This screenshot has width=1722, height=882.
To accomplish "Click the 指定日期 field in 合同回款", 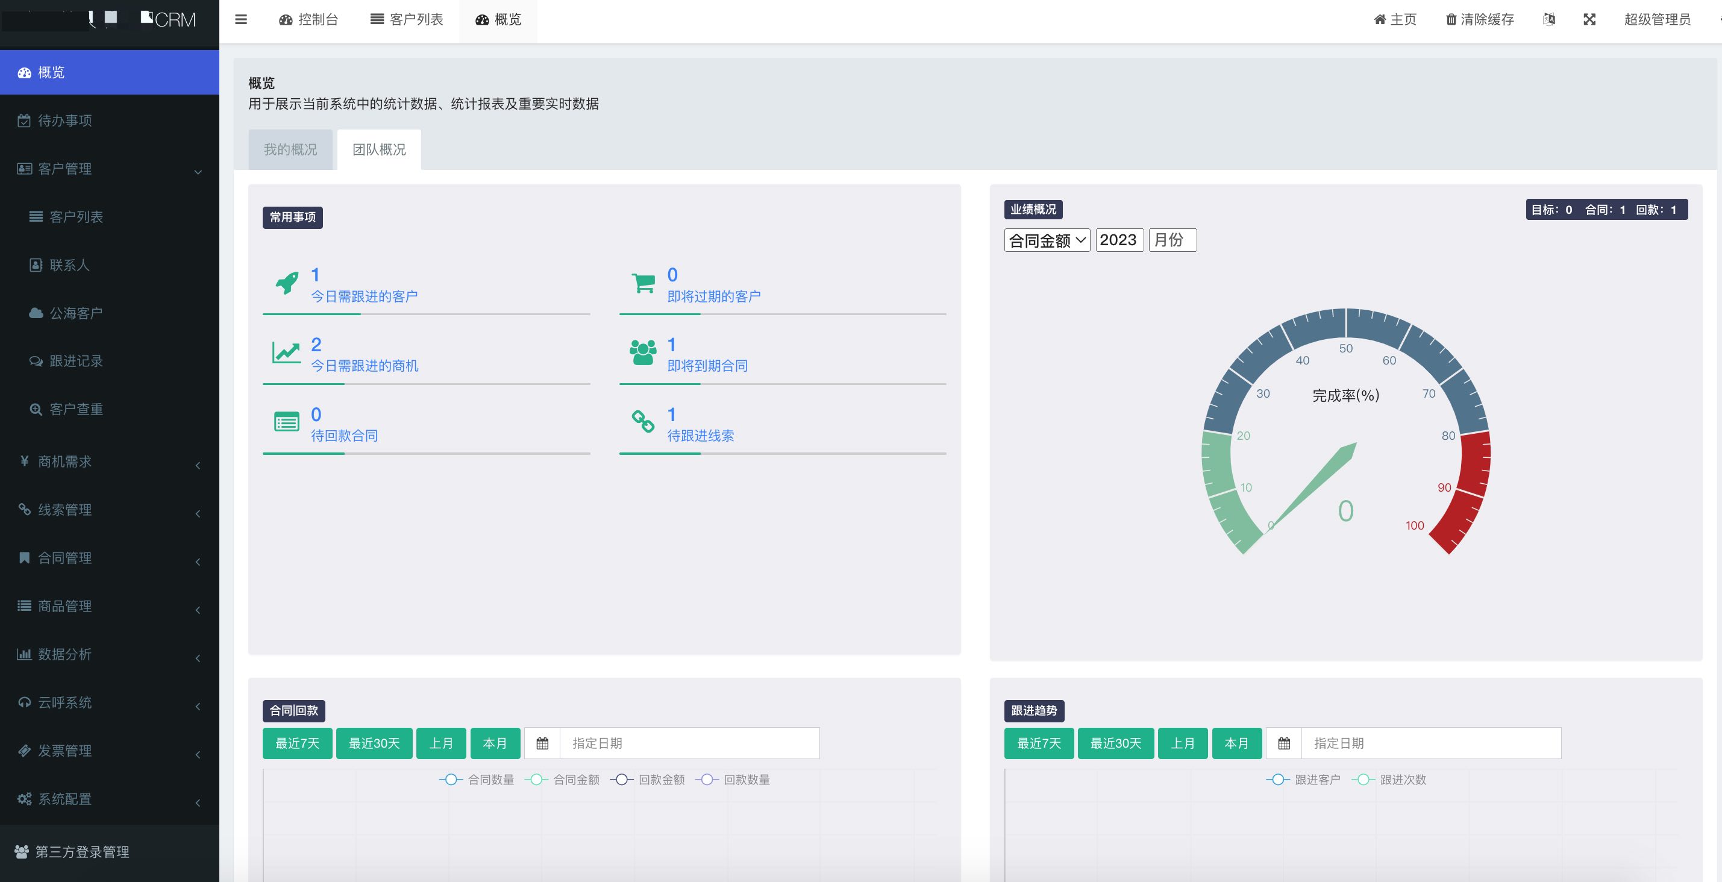I will [x=689, y=743].
